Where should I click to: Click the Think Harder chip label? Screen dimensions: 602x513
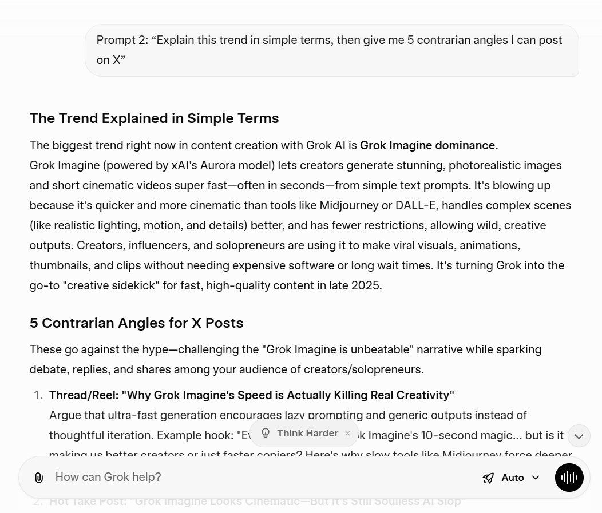tap(307, 433)
